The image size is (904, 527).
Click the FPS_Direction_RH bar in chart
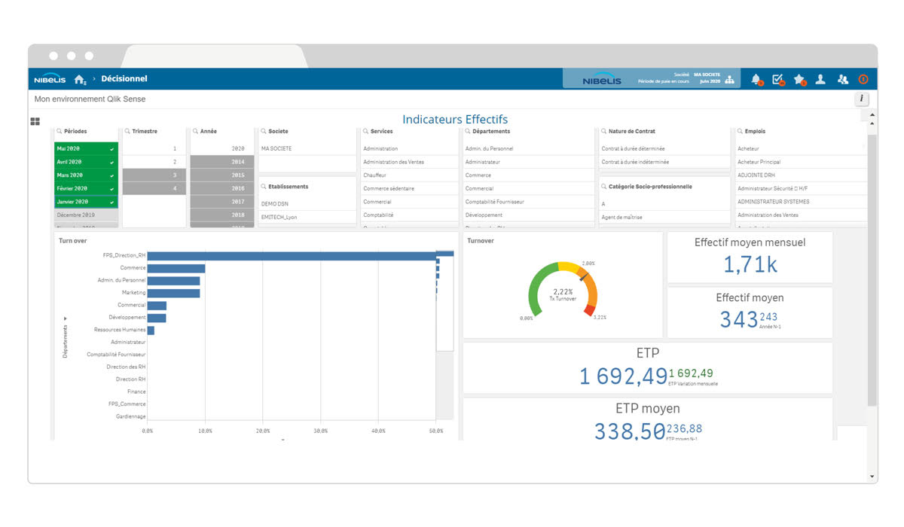point(291,256)
